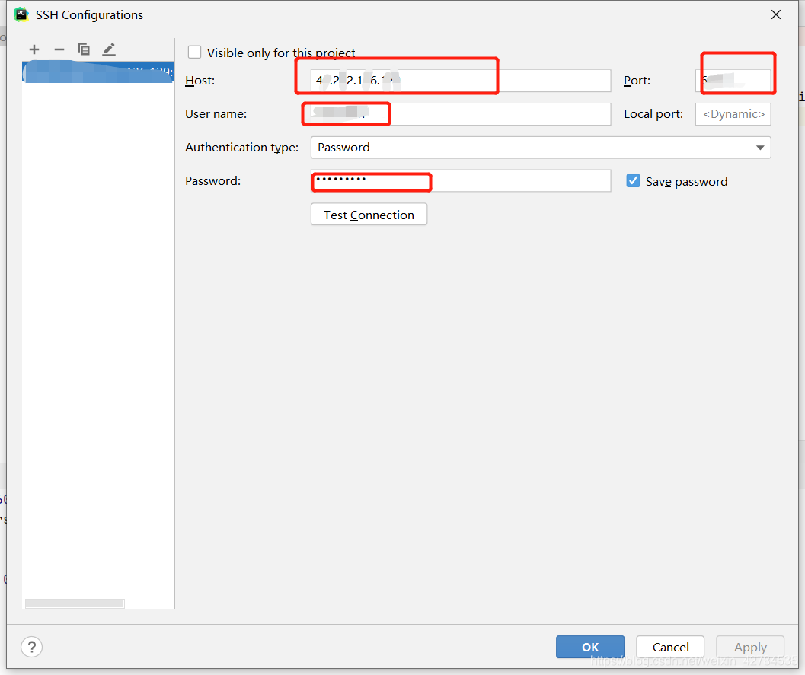Remove the selected SSH configuration with minus icon
The image size is (805, 675).
[59, 49]
